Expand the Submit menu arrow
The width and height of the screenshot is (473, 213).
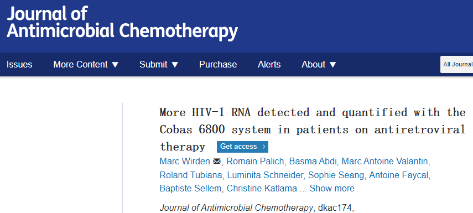click(x=175, y=65)
